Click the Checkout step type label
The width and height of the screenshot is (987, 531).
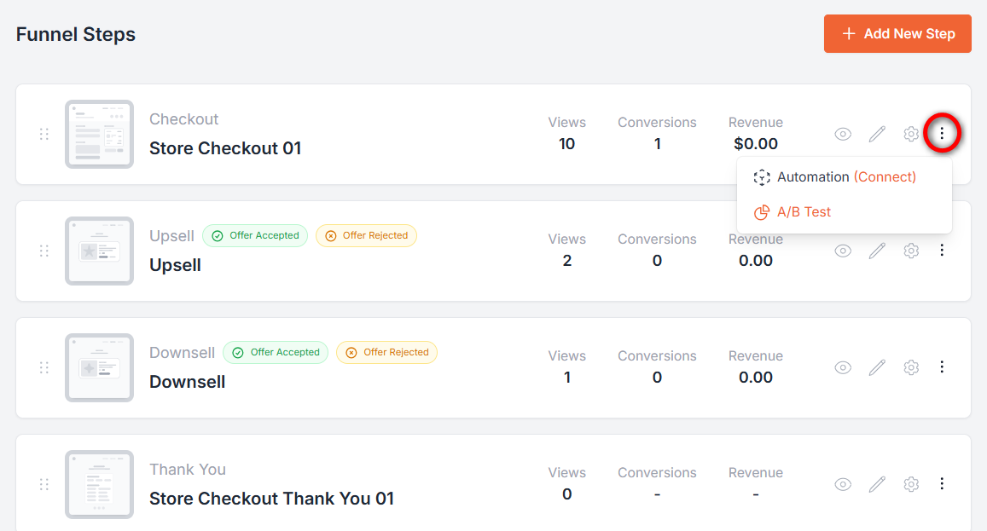point(183,119)
